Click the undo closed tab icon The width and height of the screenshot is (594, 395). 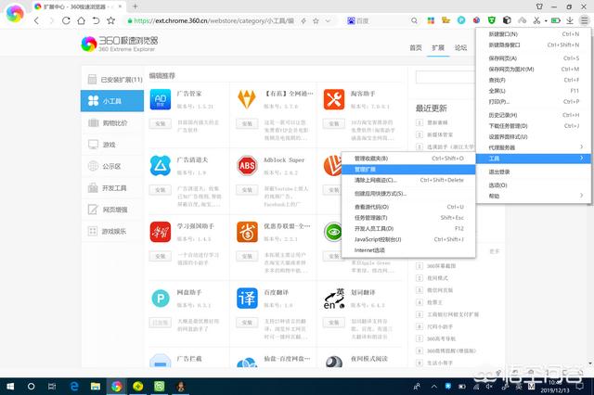click(96, 20)
